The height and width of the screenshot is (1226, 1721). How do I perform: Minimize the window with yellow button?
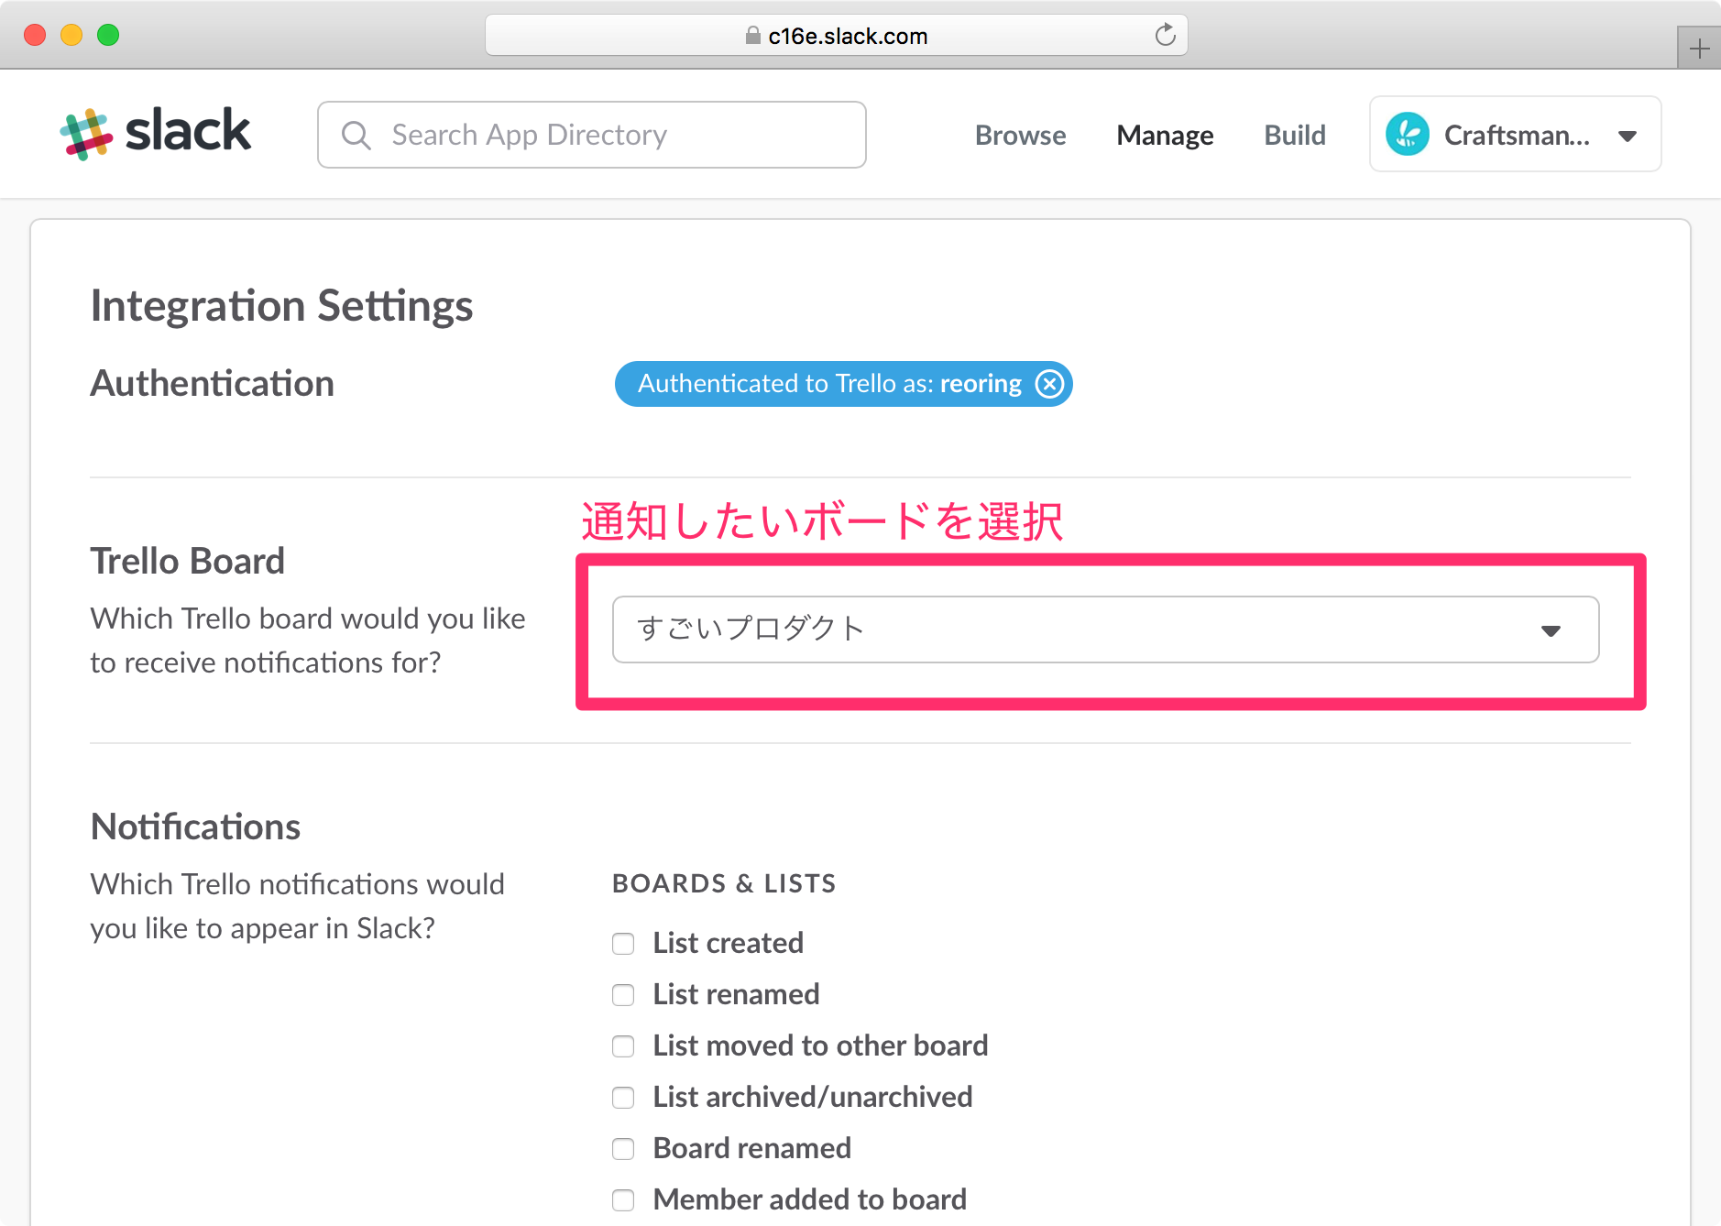click(71, 35)
